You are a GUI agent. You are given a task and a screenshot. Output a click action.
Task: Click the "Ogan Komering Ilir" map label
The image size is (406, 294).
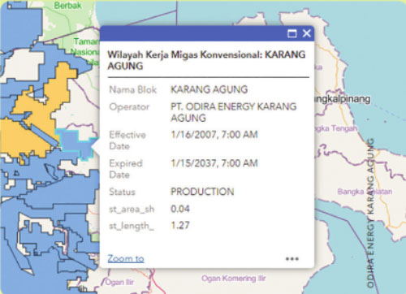[234, 279]
